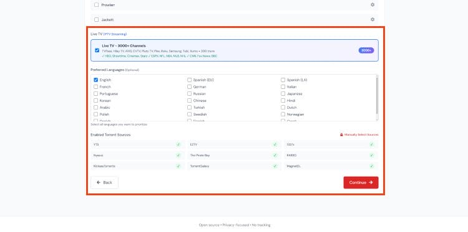
Task: Click the Enabled Torrent Sources heading
Action: [110, 135]
